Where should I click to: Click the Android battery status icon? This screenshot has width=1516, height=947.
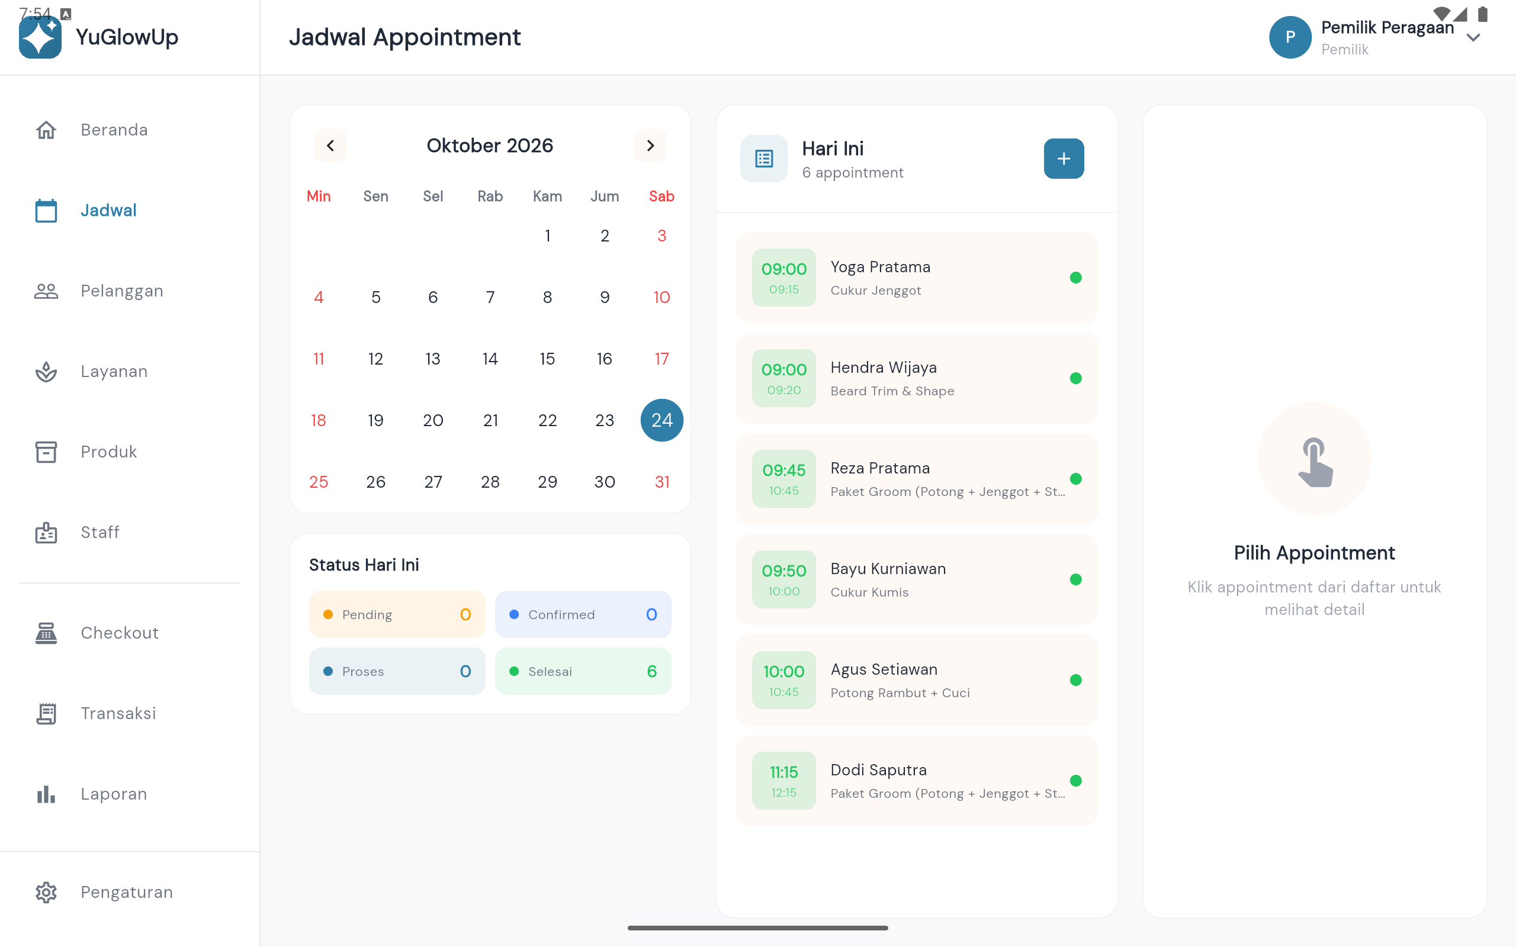tap(1482, 14)
